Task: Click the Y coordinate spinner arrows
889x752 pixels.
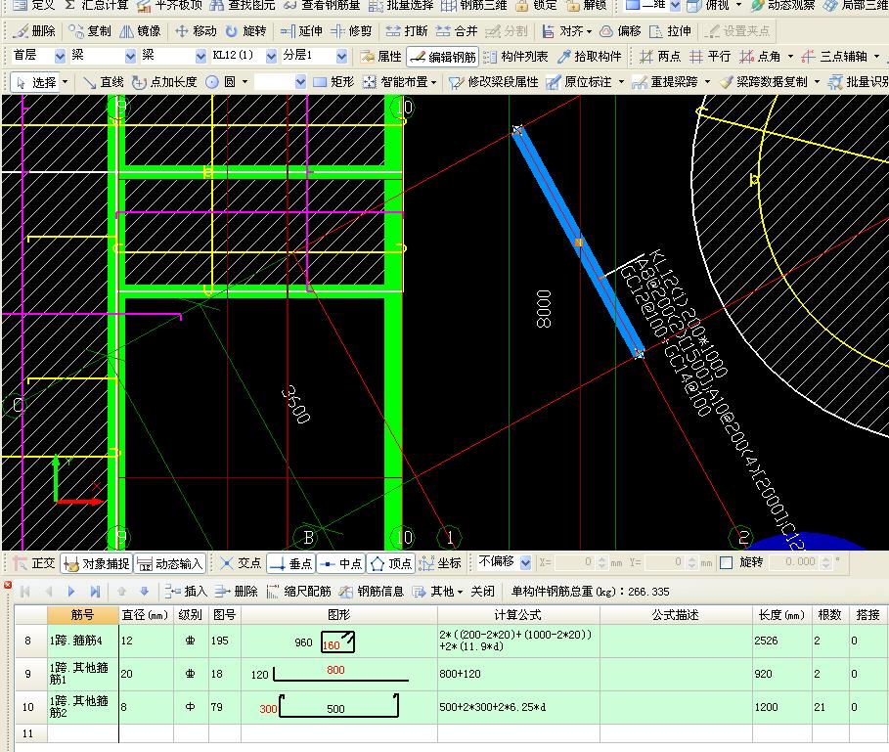Action: pos(691,562)
